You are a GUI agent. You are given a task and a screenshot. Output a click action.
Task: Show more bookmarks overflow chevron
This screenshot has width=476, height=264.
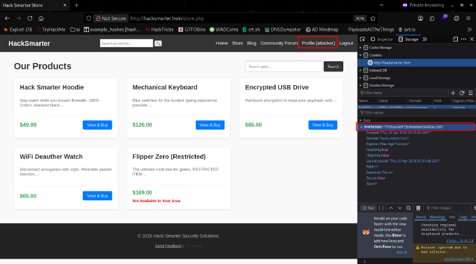pyautogui.click(x=469, y=30)
